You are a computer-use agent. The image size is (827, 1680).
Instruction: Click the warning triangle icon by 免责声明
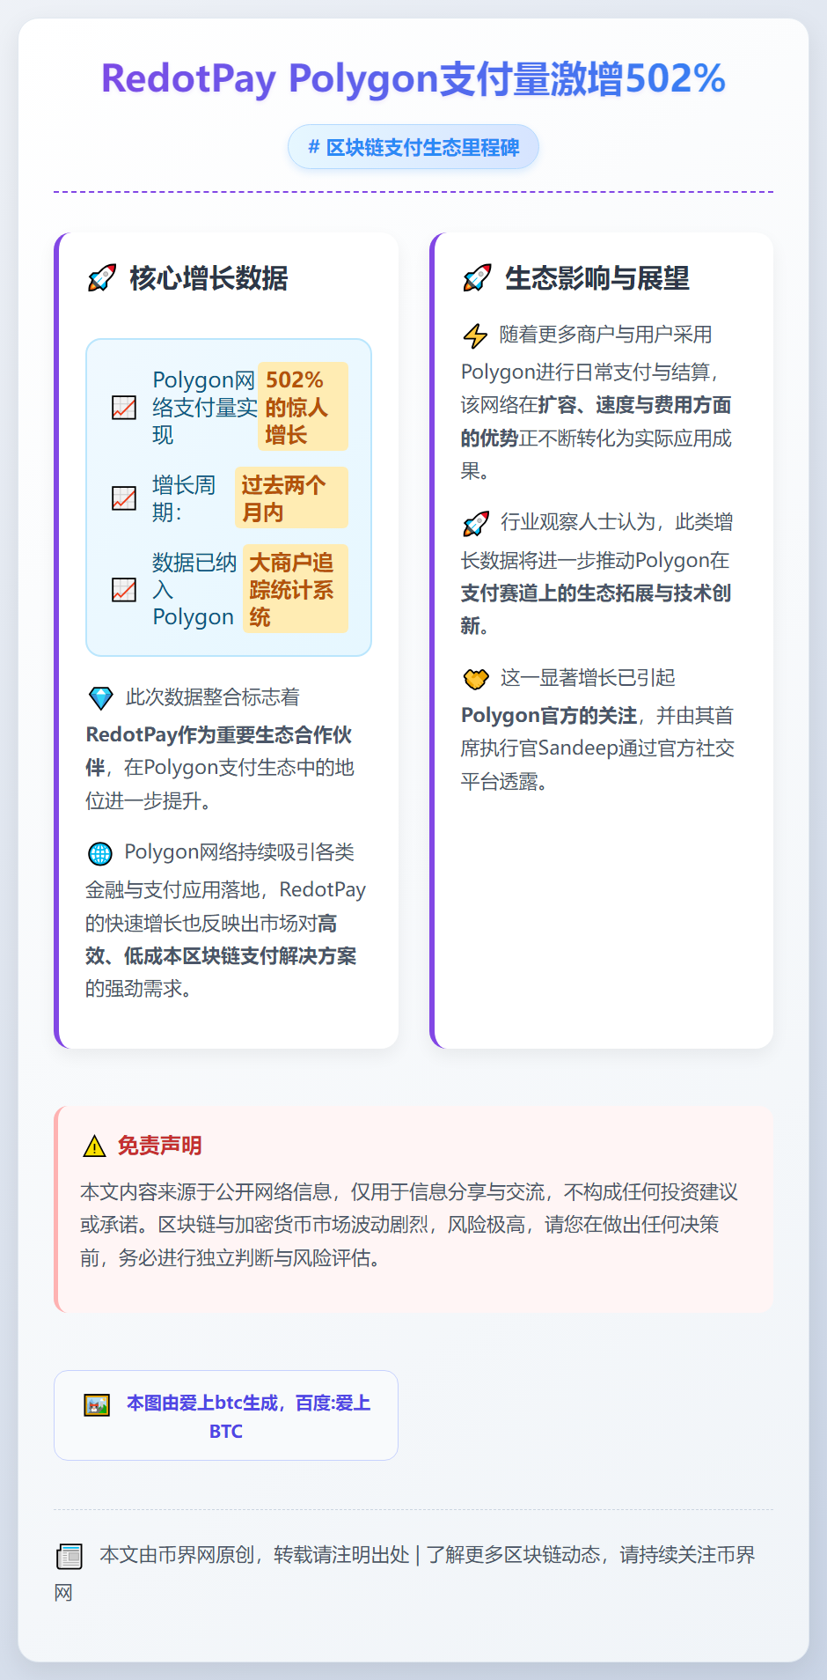click(x=94, y=1146)
